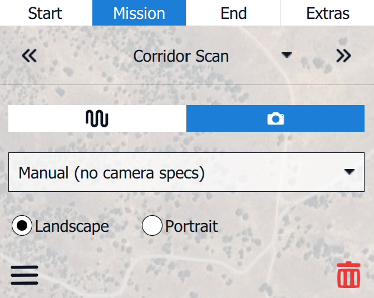Go to previous mission item with left chevrons

click(29, 56)
